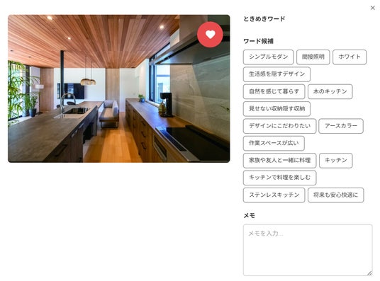The height and width of the screenshot is (281, 380).
Task: Close the dialog with the X icon
Action: click(373, 8)
